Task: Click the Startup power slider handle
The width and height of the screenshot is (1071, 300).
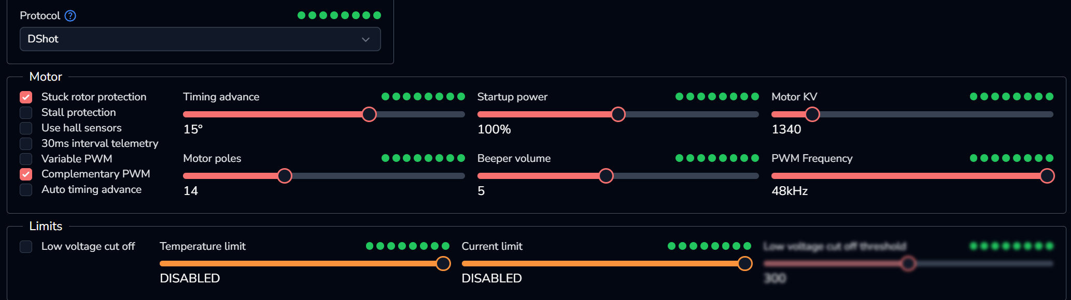Action: [x=618, y=114]
